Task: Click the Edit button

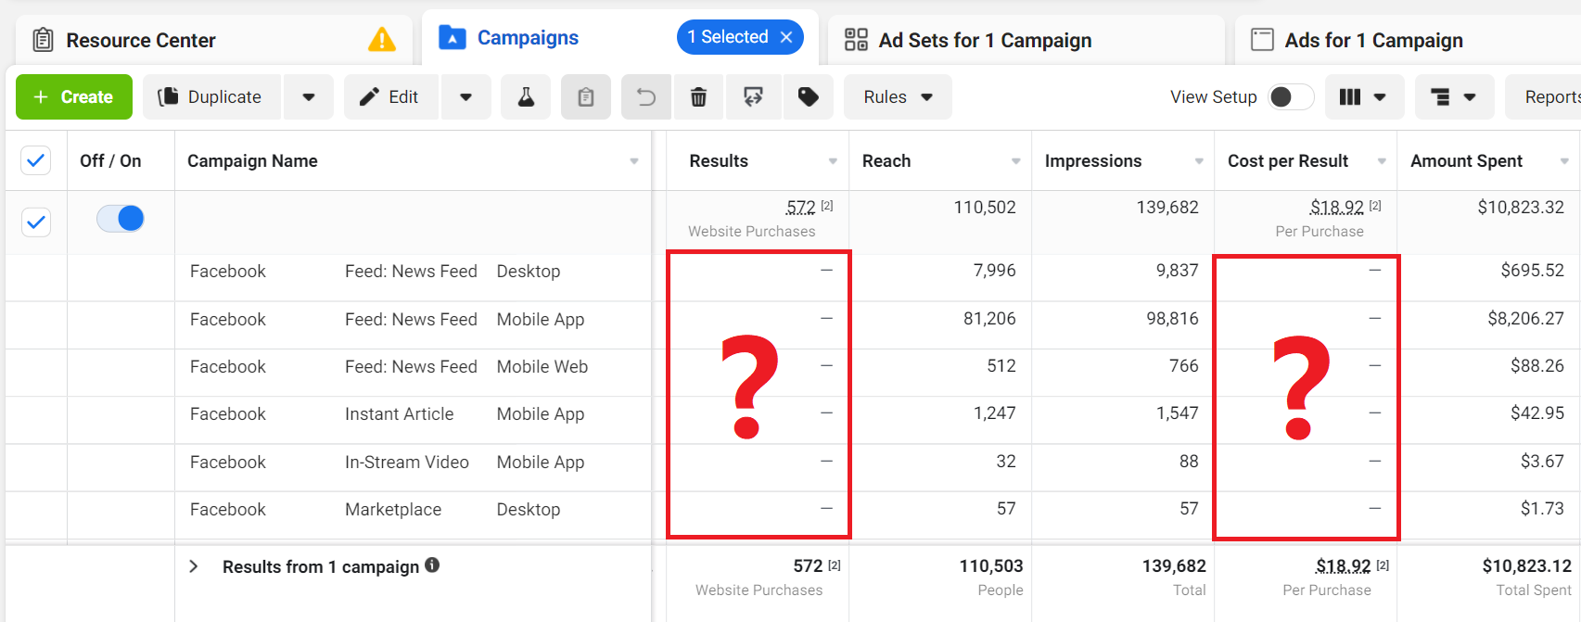Action: pos(390,97)
